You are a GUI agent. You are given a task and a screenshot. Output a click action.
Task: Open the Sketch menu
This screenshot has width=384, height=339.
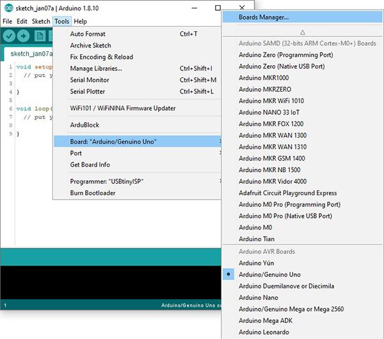[41, 21]
